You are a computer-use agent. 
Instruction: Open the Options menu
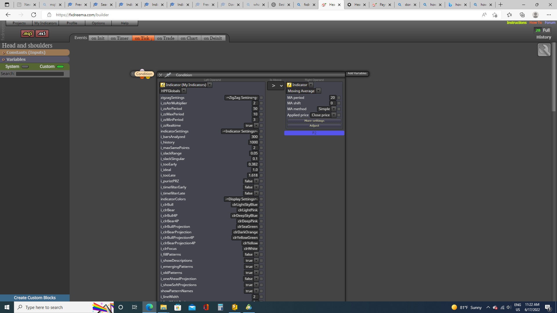pyautogui.click(x=98, y=23)
